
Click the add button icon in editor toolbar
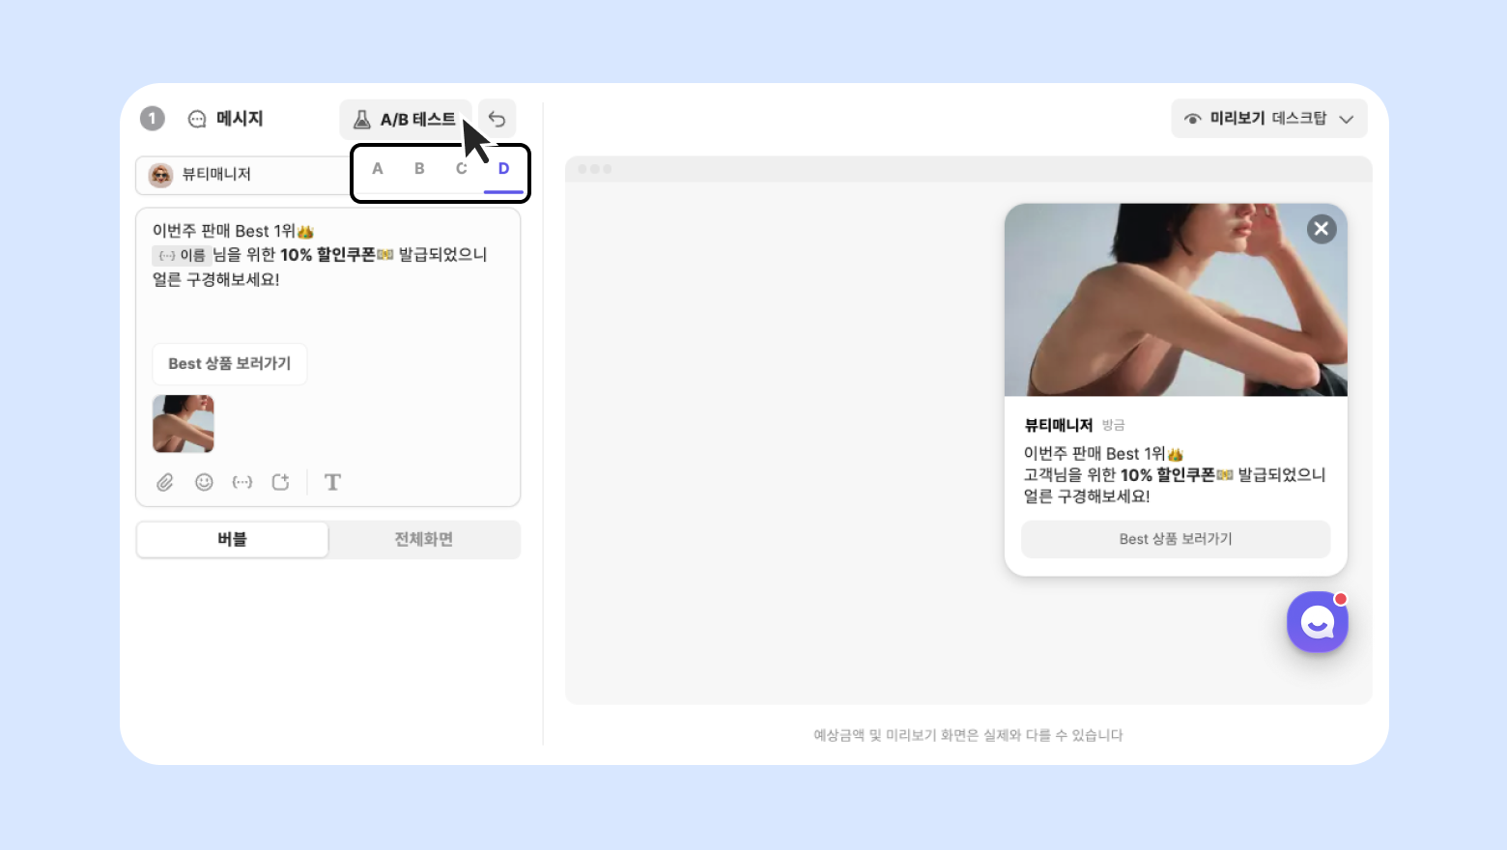(281, 482)
